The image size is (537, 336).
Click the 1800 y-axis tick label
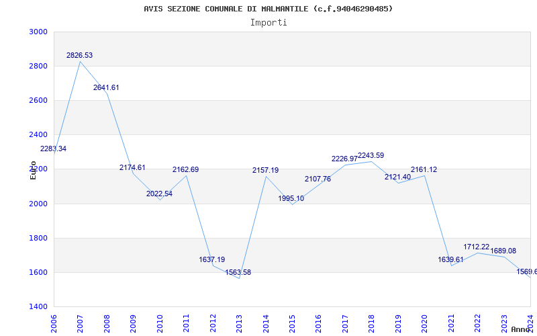38,238
